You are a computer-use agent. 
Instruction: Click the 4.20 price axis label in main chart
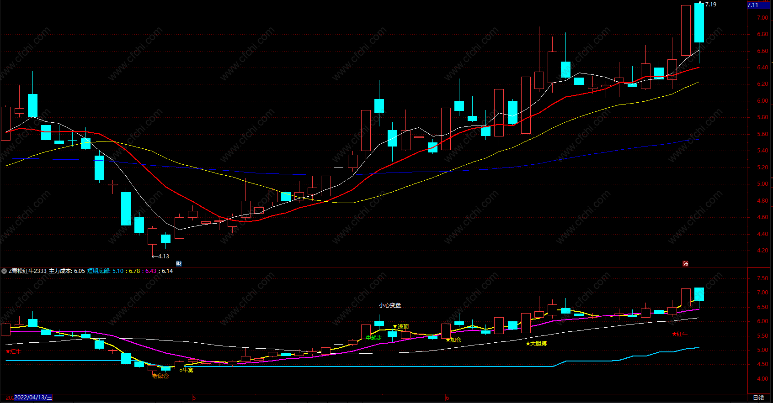click(x=762, y=251)
